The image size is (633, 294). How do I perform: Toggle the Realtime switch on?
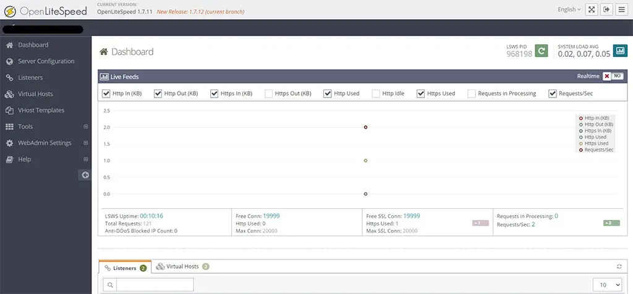[x=613, y=76]
